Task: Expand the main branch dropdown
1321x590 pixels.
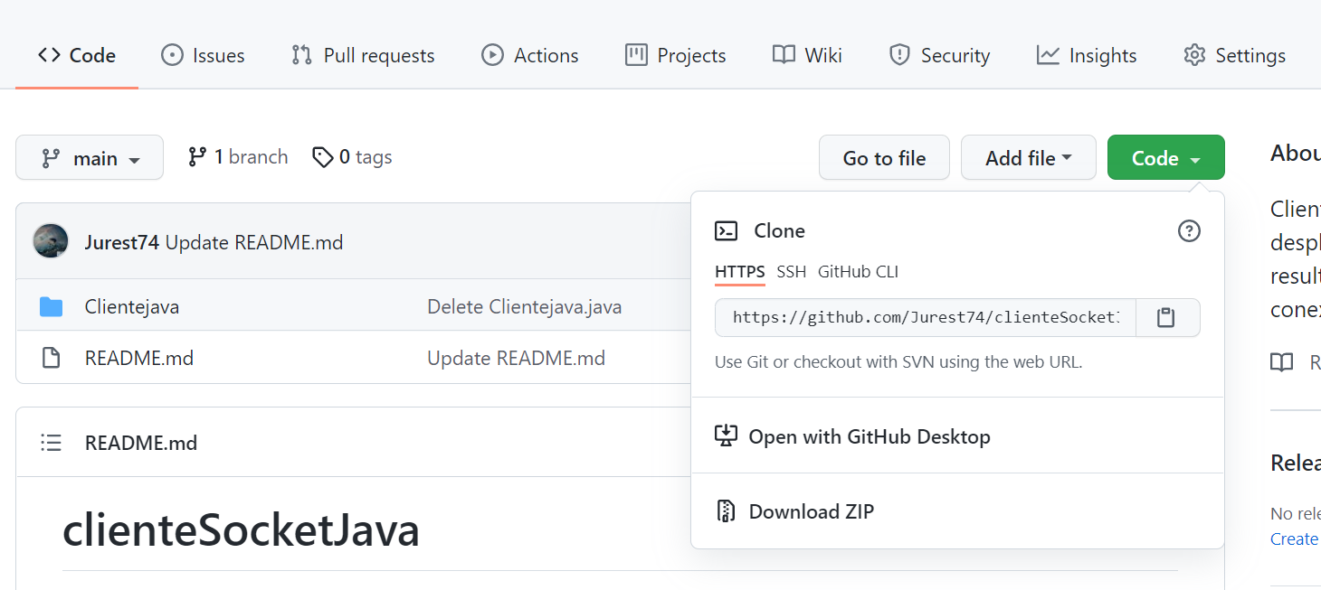Action: tap(90, 158)
